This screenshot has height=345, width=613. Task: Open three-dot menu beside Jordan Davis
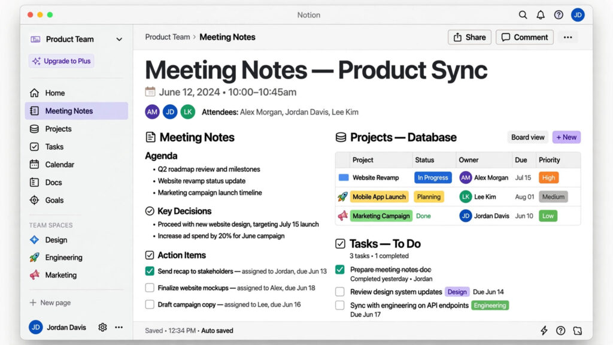click(119, 327)
